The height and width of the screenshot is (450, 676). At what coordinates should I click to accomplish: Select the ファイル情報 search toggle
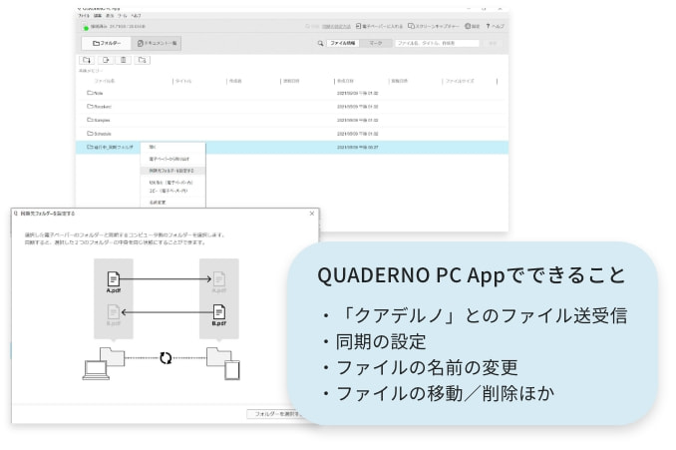[344, 44]
